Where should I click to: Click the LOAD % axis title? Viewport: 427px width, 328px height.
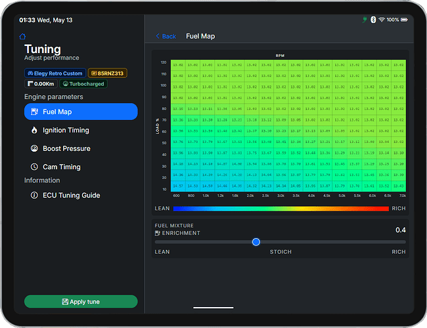pyautogui.click(x=158, y=126)
